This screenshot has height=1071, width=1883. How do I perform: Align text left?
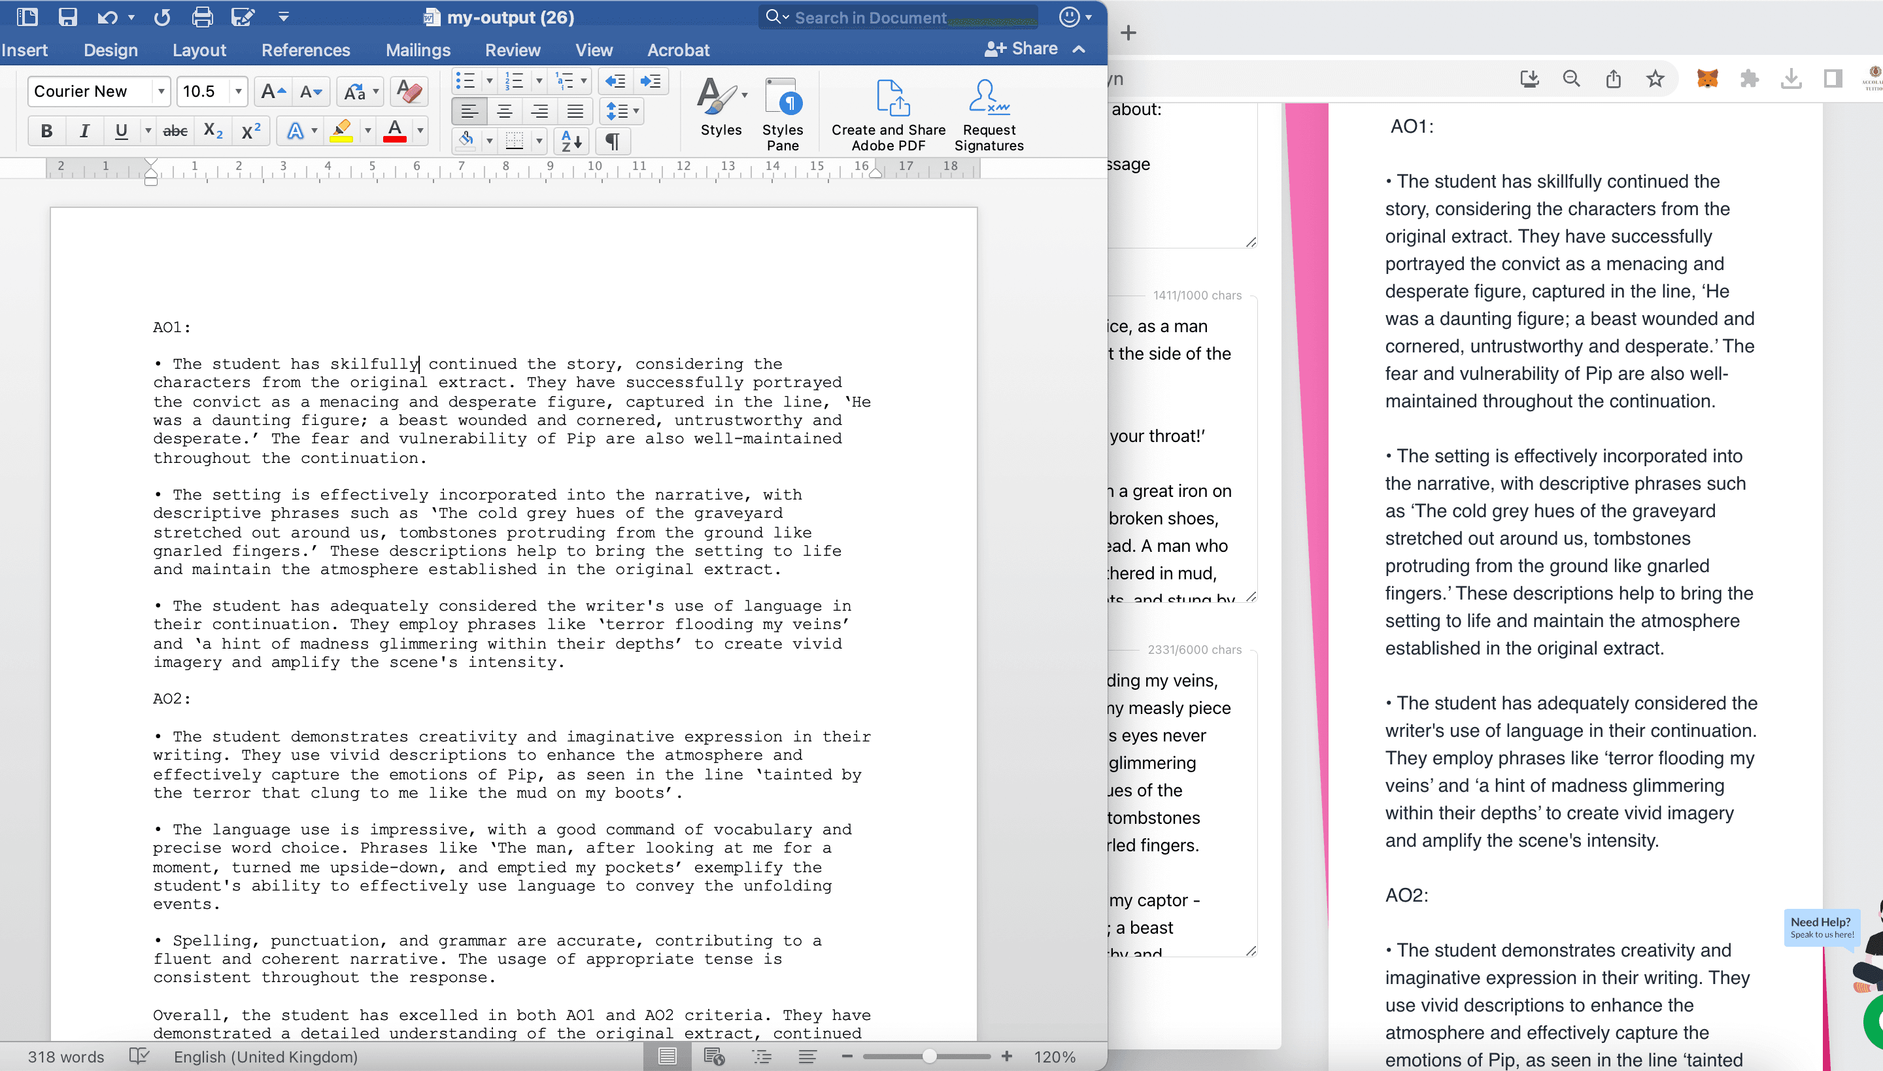[x=469, y=111]
